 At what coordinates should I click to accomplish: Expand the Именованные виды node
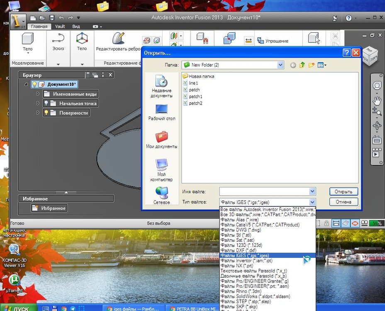(x=38, y=94)
